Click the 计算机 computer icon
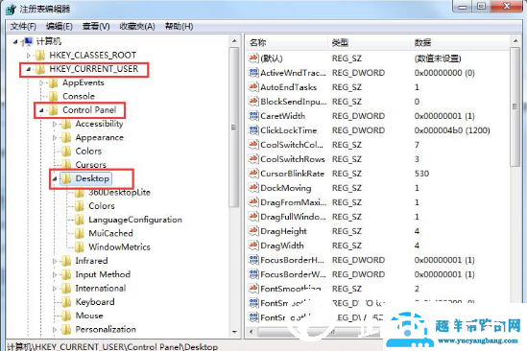Screen dimensions: 527x351 [27, 41]
